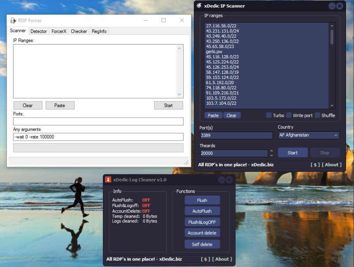Click the red Log Cleaner app icon
Screen dimensions: 354x267
click(108, 179)
